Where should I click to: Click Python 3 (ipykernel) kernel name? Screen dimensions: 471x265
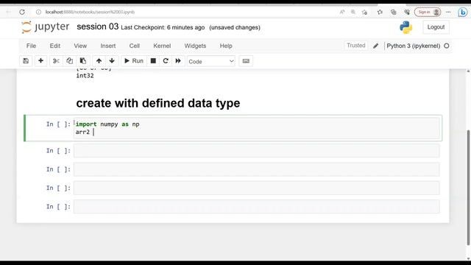click(x=414, y=46)
